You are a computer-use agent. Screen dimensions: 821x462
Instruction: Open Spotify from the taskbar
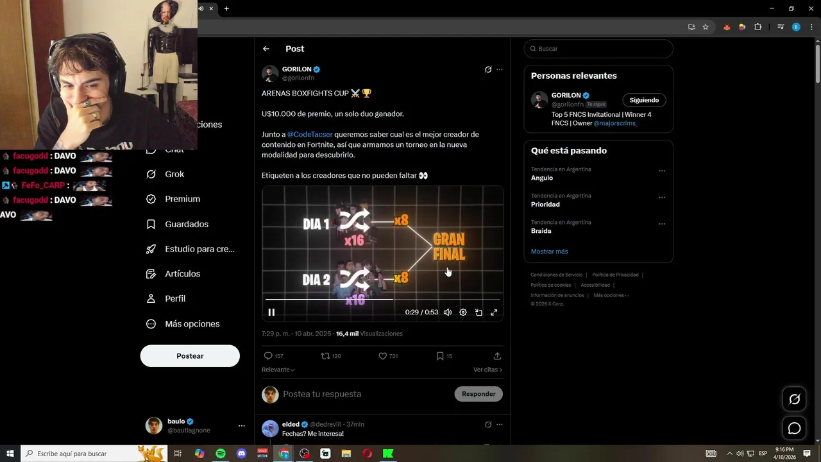[x=221, y=454]
